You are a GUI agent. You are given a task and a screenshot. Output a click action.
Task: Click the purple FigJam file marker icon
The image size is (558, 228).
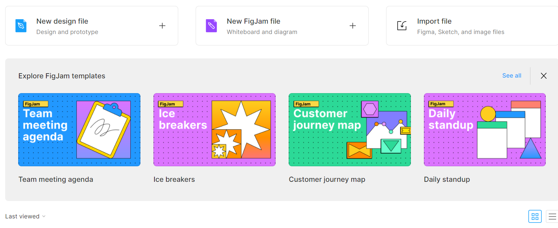pos(211,26)
